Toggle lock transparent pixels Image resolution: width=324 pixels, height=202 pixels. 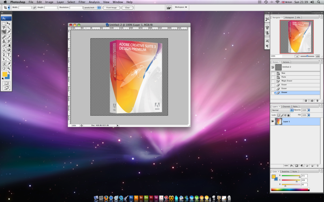279,115
